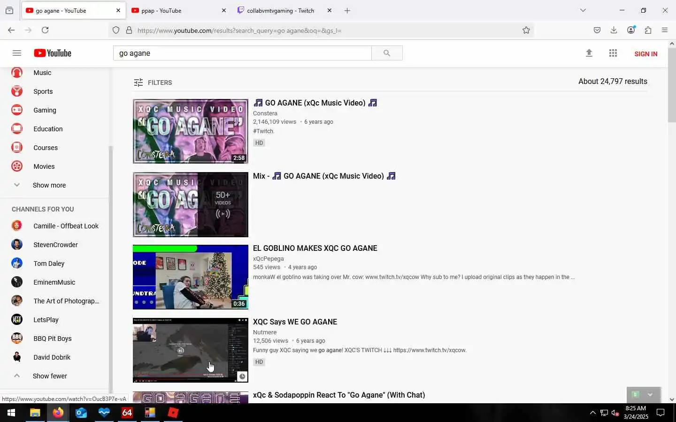Open the Firefox extensions puzzle icon

click(648, 30)
